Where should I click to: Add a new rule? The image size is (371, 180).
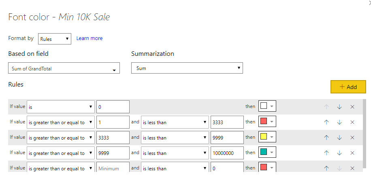click(348, 87)
